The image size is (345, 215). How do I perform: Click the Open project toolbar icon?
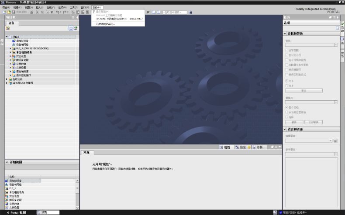tap(9, 12)
